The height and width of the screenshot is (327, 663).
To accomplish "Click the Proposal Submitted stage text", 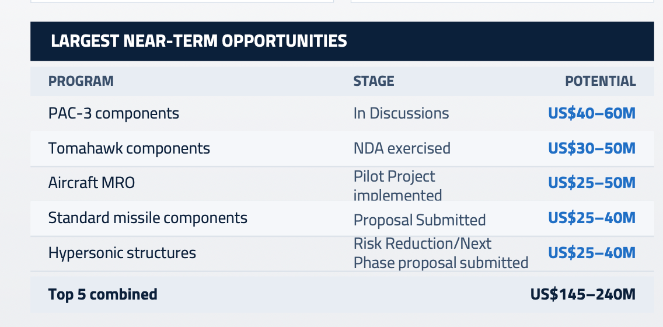I will point(420,220).
